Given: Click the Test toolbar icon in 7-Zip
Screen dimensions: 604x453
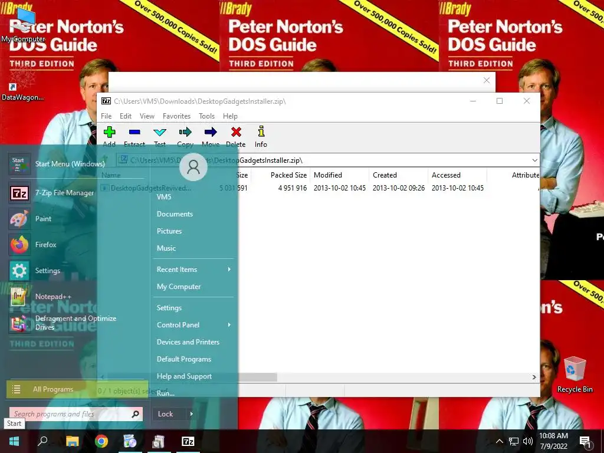Looking at the screenshot, I should pos(160,132).
